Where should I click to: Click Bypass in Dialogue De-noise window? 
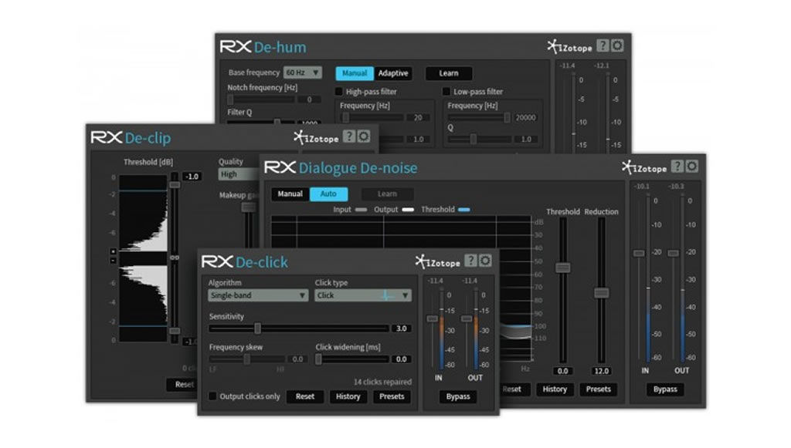(x=665, y=389)
